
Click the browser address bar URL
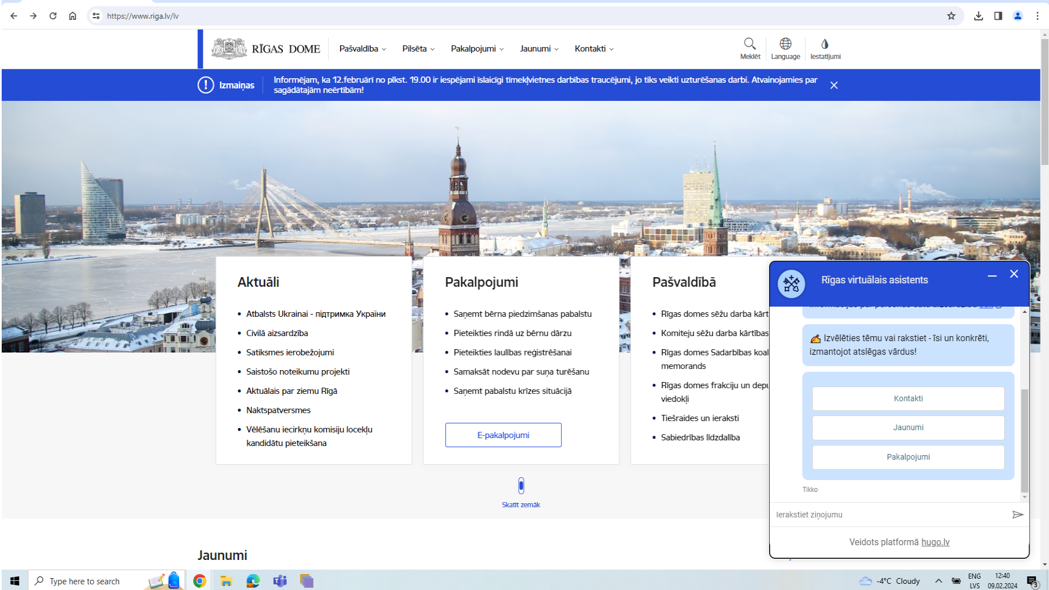[143, 16]
